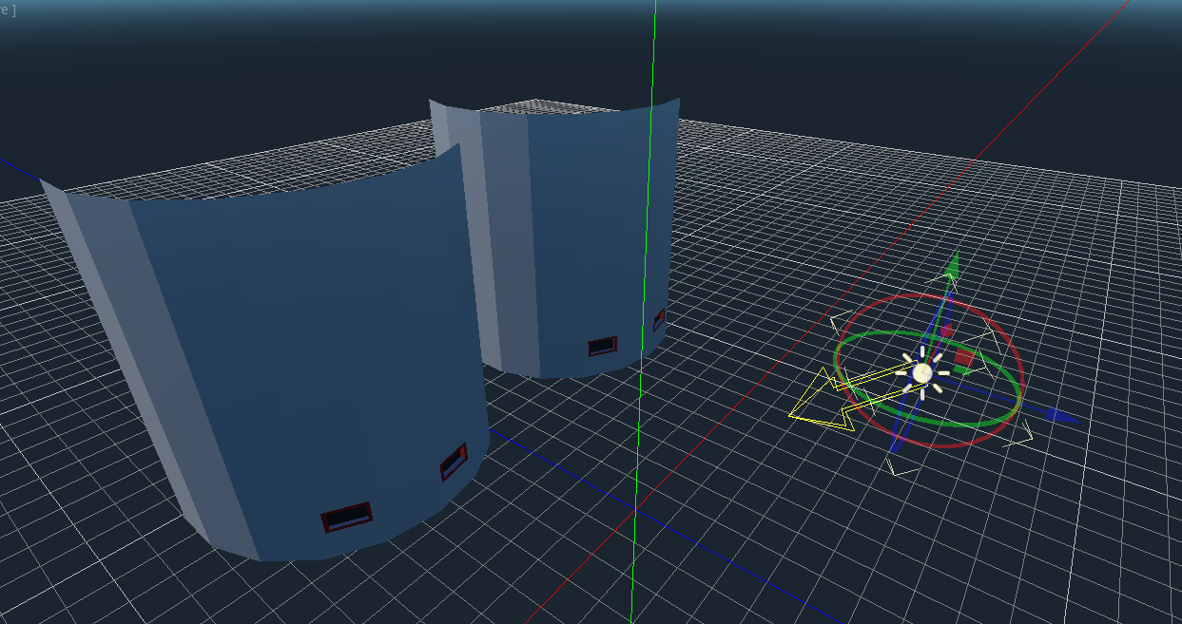Grab the blue axis arrowhead of gizmo
1182x624 pixels.
click(1062, 415)
